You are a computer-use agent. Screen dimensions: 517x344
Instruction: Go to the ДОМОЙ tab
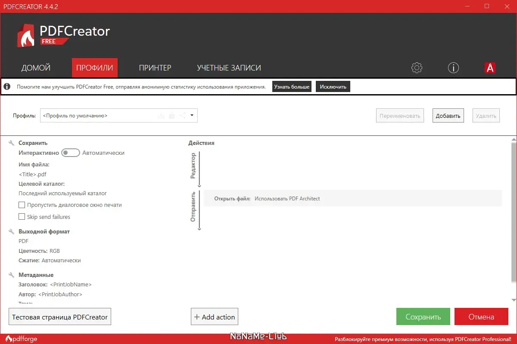point(36,68)
